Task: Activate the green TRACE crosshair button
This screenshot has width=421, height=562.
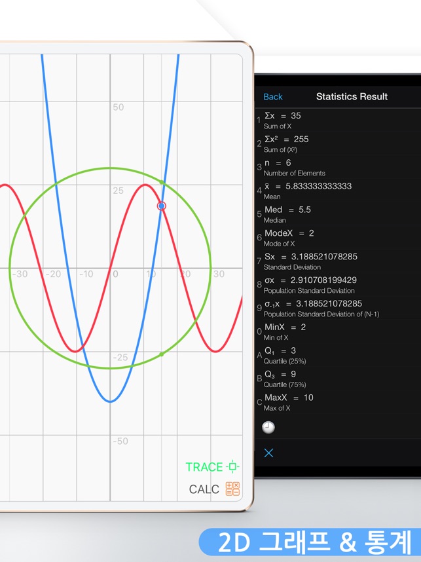Action: click(x=212, y=466)
